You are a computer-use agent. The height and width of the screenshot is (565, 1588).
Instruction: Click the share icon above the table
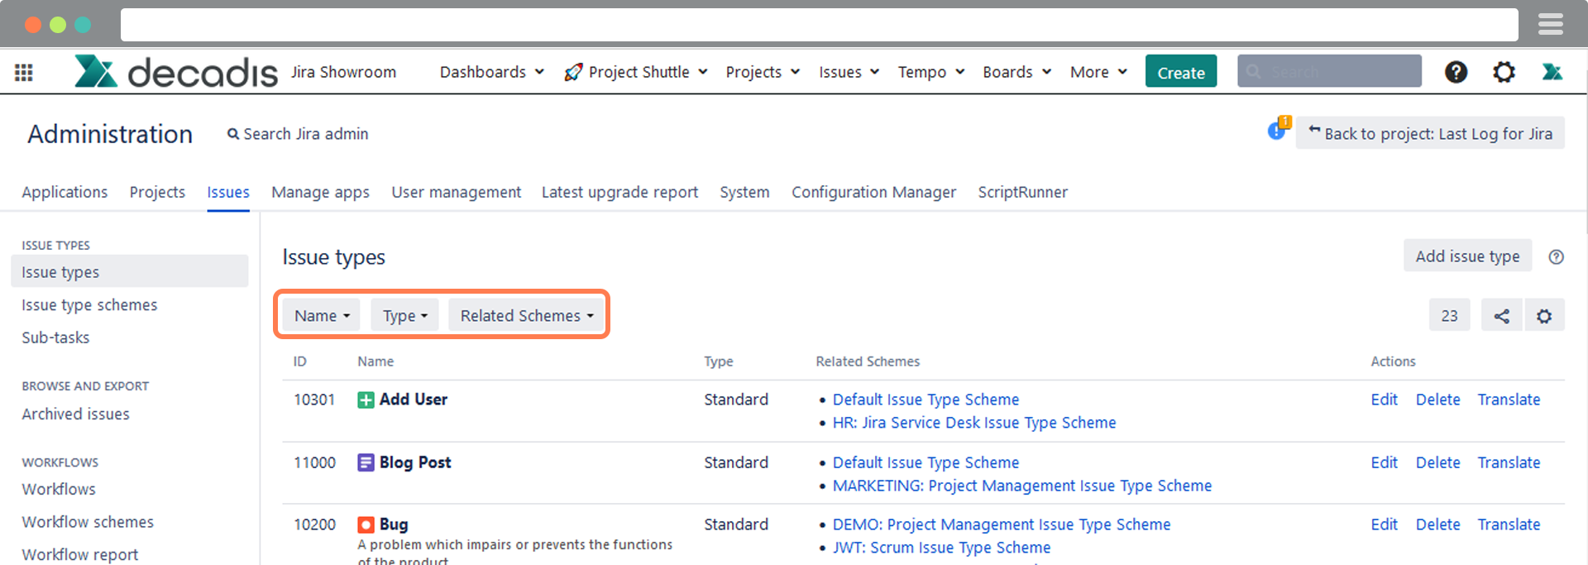tap(1501, 316)
